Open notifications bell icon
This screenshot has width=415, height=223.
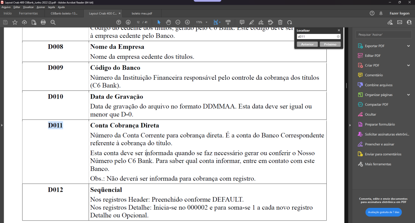(x=381, y=13)
